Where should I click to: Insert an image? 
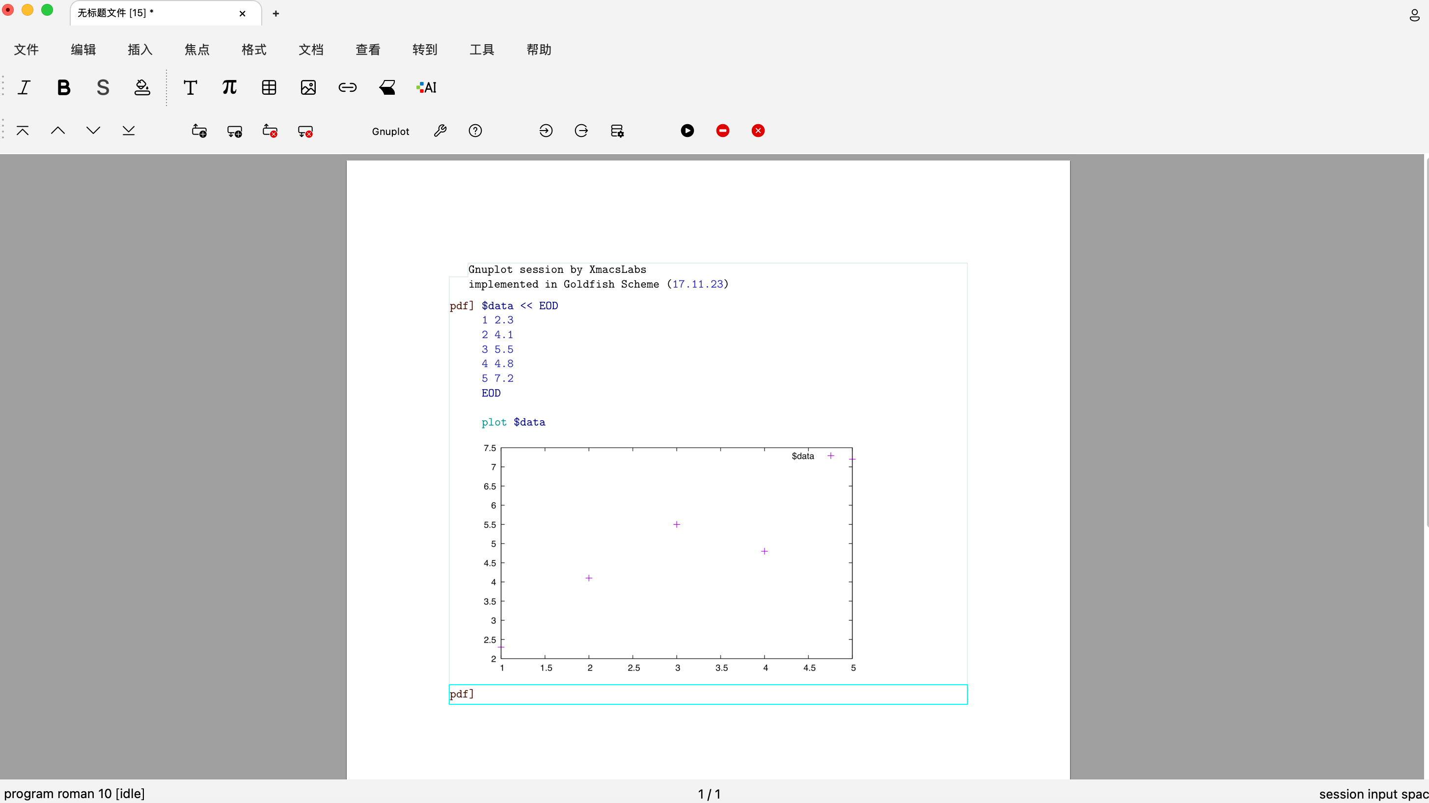[308, 88]
